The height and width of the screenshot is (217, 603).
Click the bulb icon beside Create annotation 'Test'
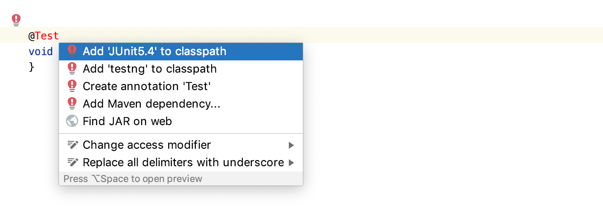(72, 86)
